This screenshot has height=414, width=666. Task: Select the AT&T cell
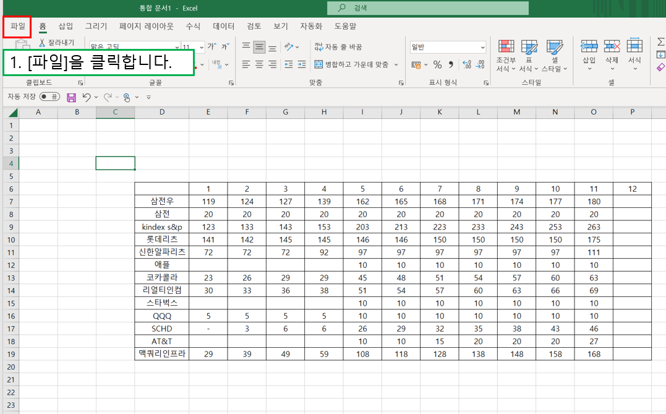162,342
